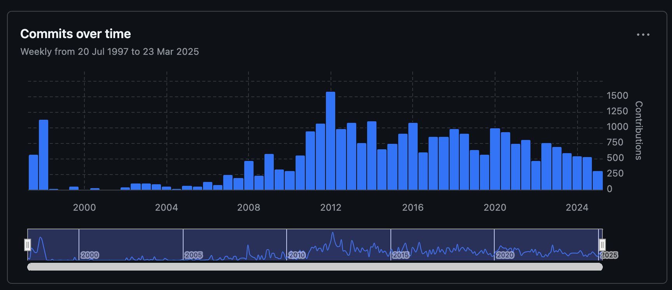Click the 750 y-axis label
Viewport: 672px width, 290px height.
tap(615, 142)
